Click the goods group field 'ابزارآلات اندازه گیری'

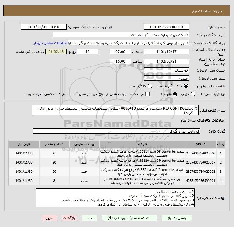[116, 131]
